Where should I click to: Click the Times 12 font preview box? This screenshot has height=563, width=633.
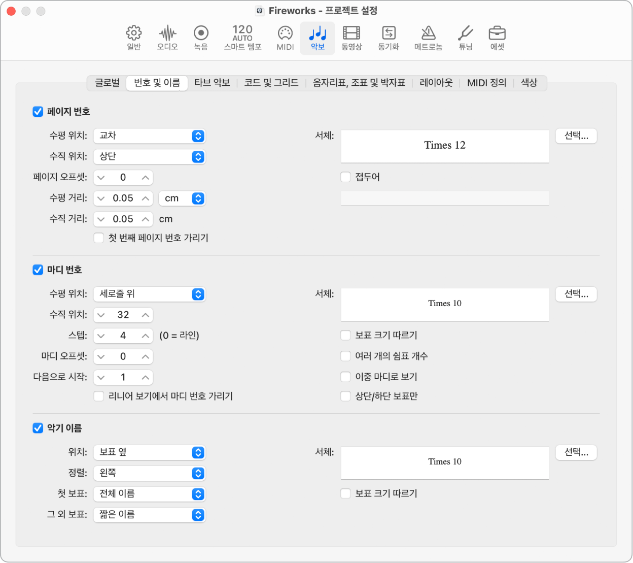point(445,146)
